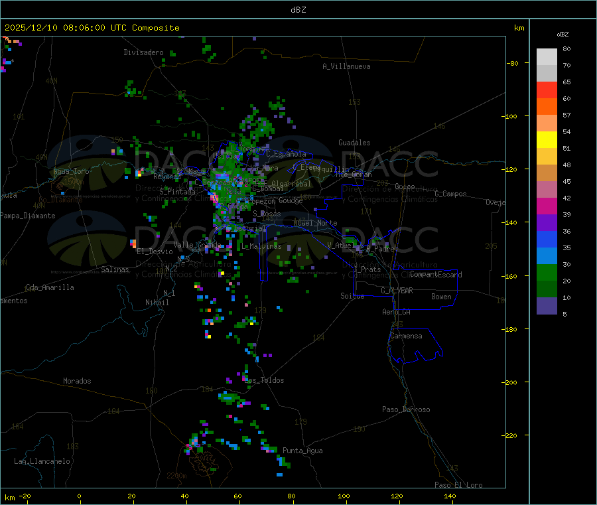This screenshot has height=505, width=597.
Task: Click the Guico label
Action: [x=405, y=186]
